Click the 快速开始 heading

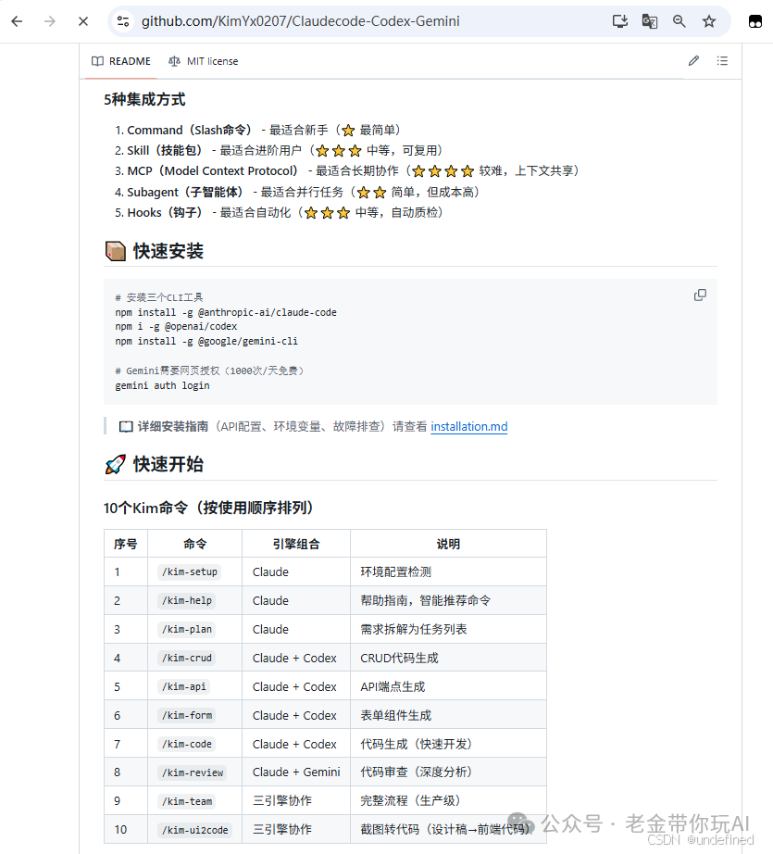pyautogui.click(x=154, y=465)
